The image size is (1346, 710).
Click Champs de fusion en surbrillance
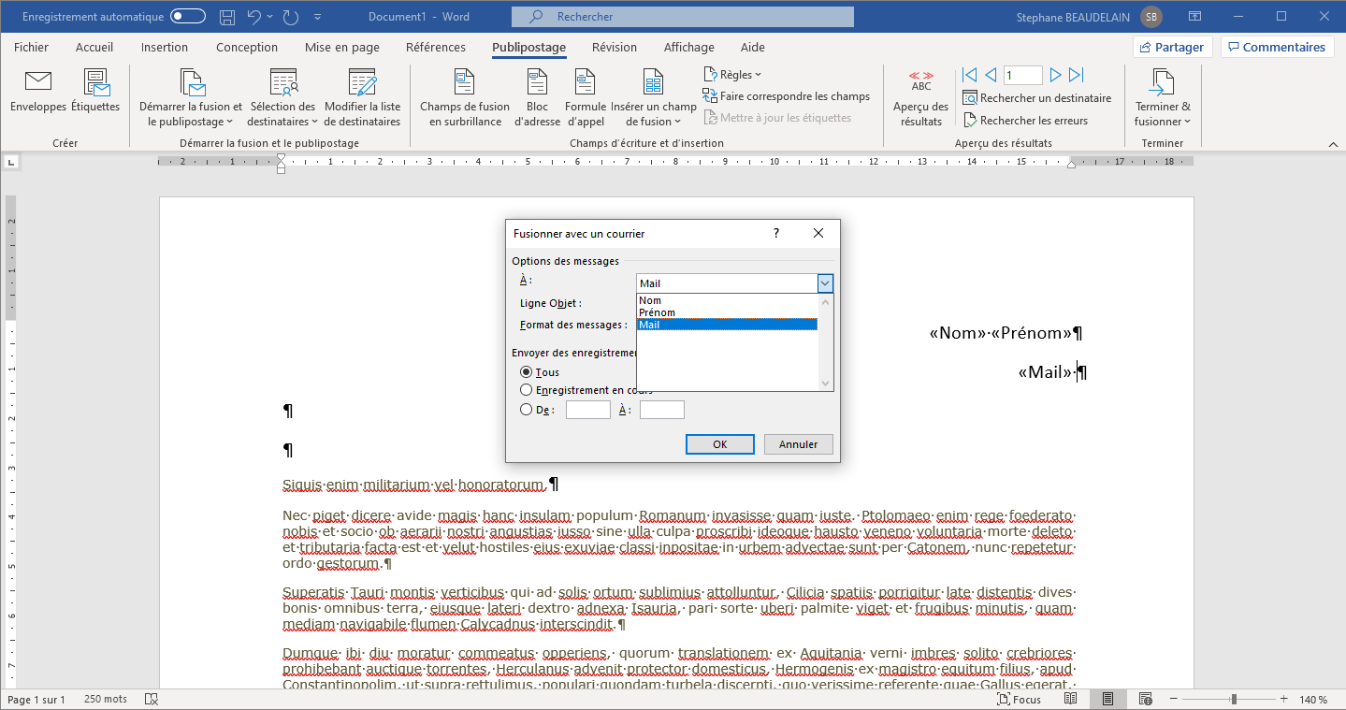click(465, 82)
